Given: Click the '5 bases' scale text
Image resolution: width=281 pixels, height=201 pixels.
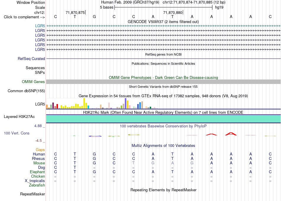Looking at the screenshot, I should (106, 7).
